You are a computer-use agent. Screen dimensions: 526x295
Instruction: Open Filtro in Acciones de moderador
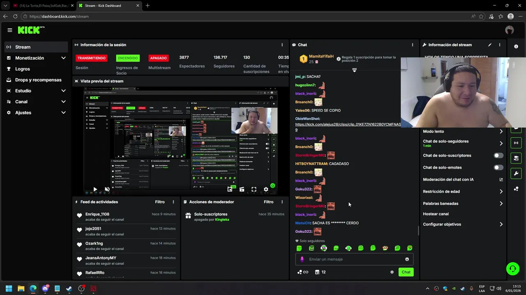[268, 202]
